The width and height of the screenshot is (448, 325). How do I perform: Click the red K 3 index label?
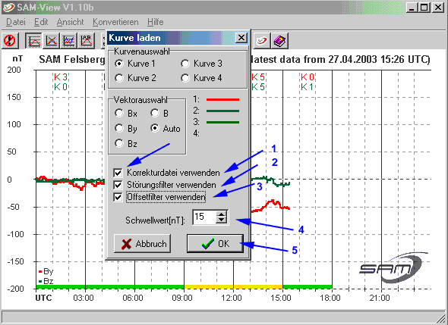point(61,77)
